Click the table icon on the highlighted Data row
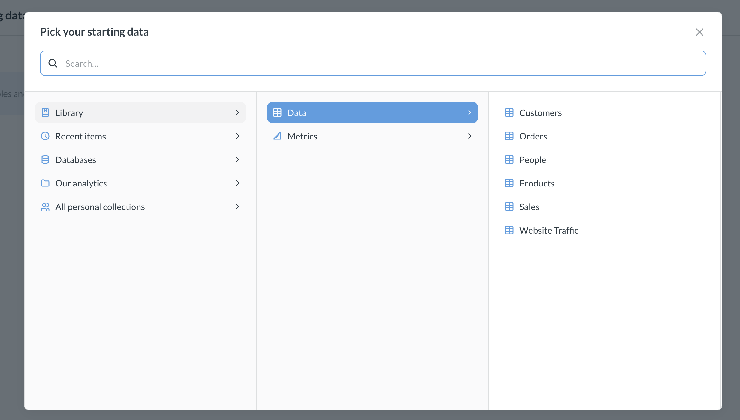740x420 pixels. (277, 112)
